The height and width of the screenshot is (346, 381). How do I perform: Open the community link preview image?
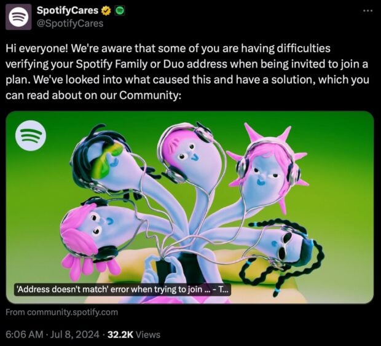point(190,207)
